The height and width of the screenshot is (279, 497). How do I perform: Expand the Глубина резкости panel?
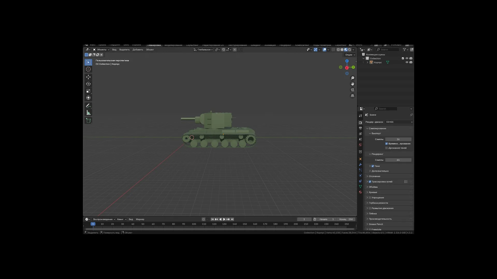pos(378,203)
